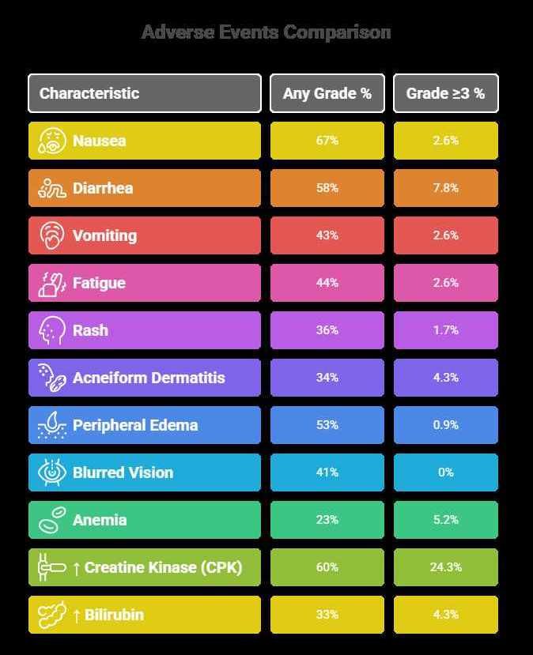Select the Any Grade % header
533x655 pixels.
tap(327, 93)
